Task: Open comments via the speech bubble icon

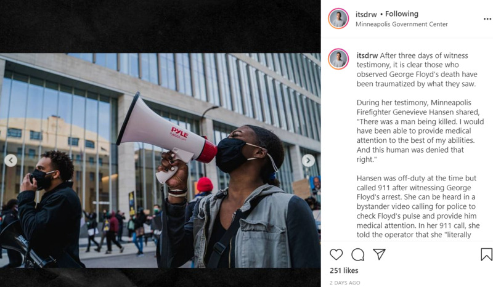Action: [358, 254]
